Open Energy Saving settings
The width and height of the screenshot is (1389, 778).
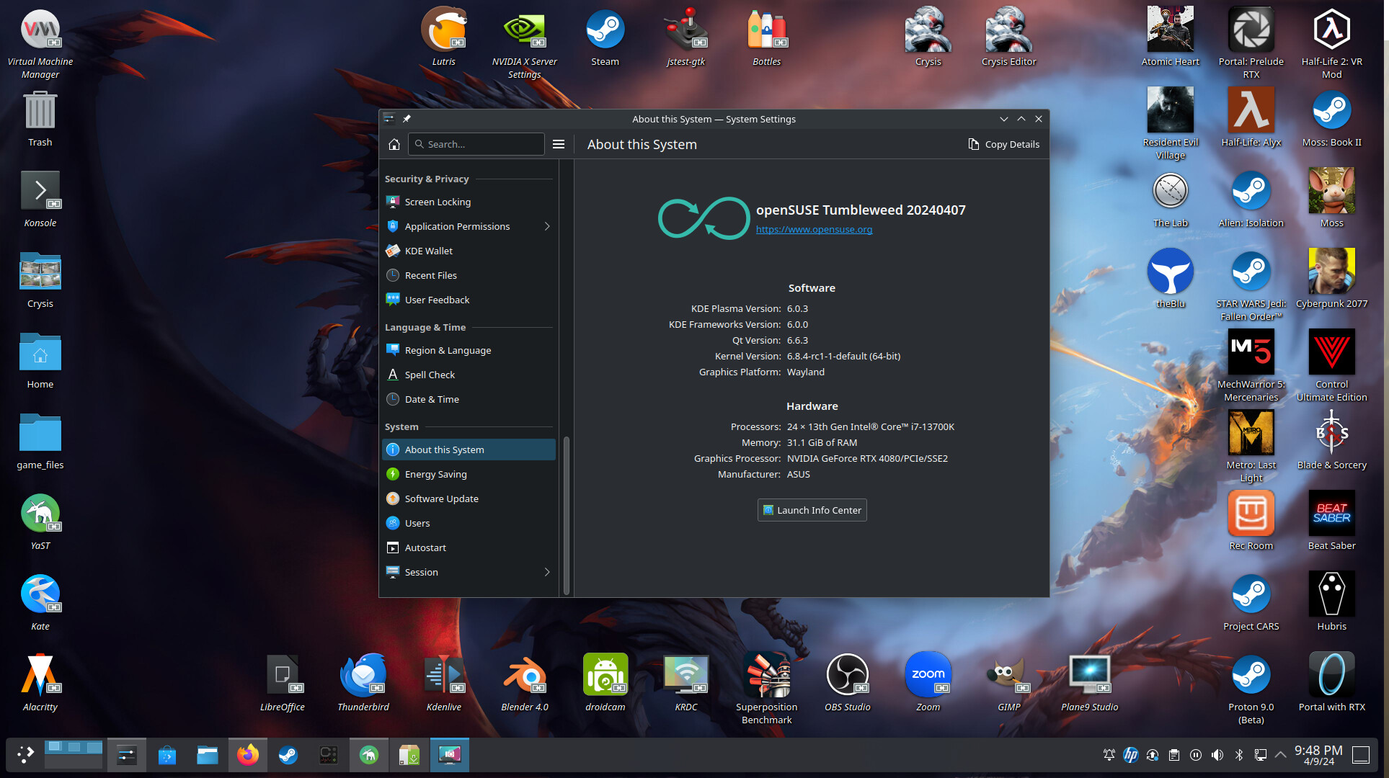435,474
